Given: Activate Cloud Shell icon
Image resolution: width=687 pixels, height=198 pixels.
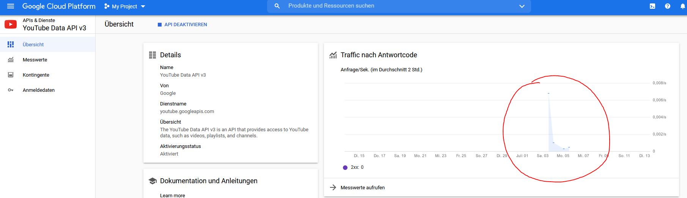Looking at the screenshot, I should (652, 6).
